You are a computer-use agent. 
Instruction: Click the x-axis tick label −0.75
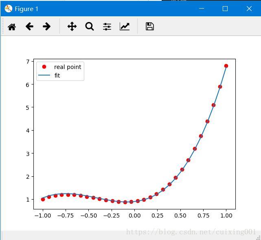pos(66,216)
